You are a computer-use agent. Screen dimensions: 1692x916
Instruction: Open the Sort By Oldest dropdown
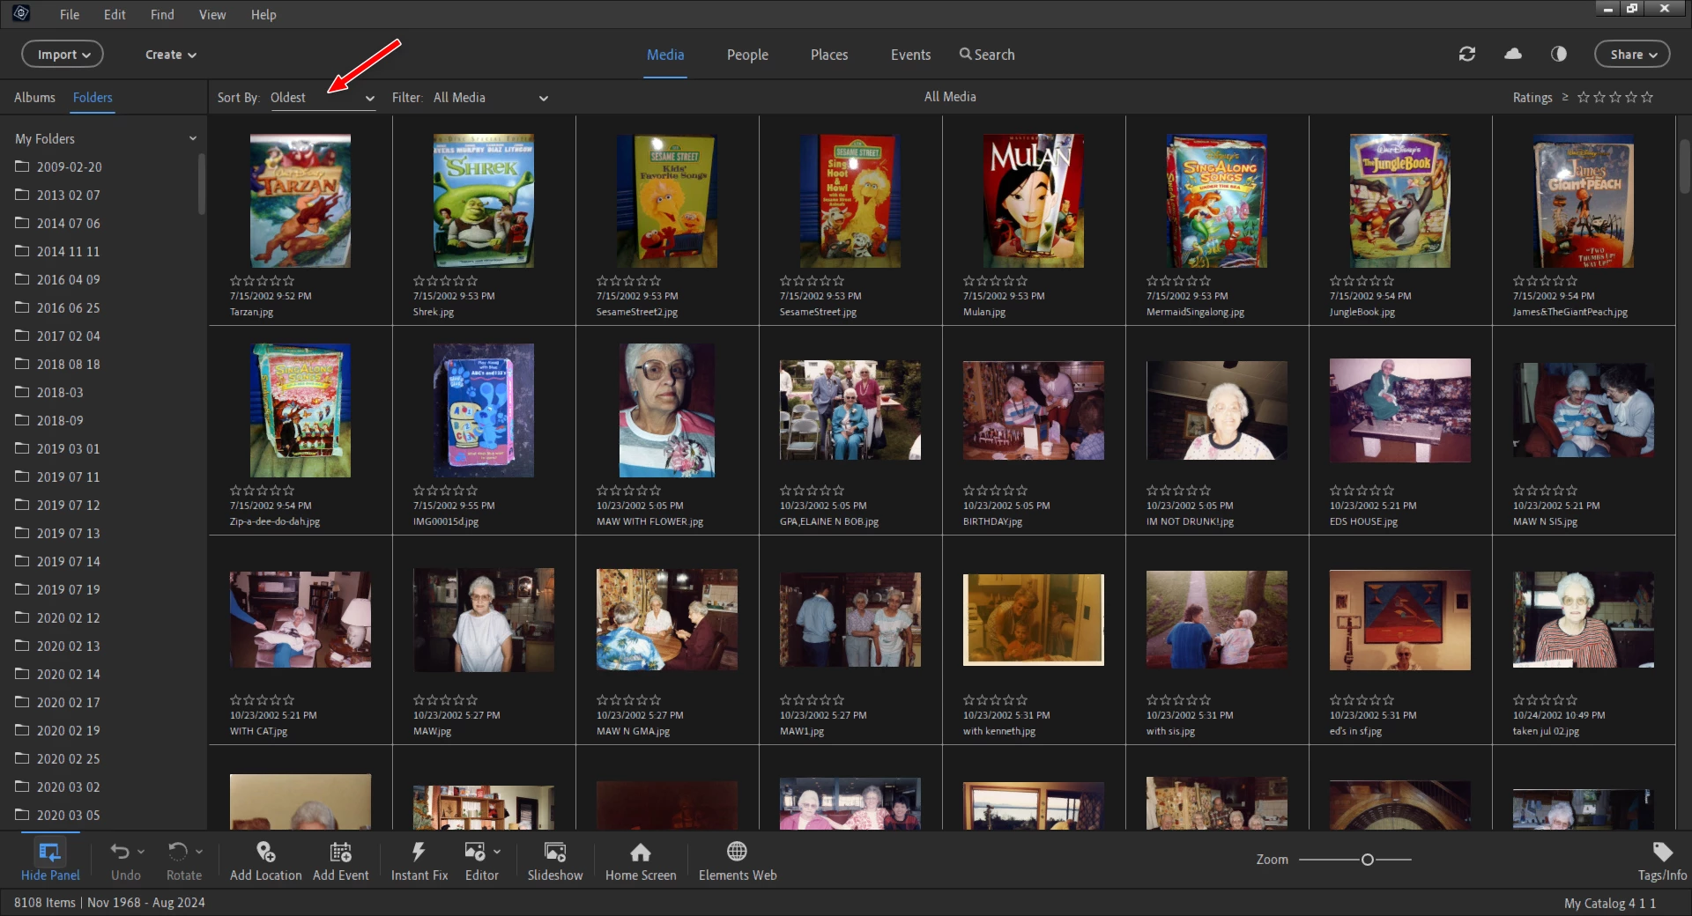tap(322, 98)
